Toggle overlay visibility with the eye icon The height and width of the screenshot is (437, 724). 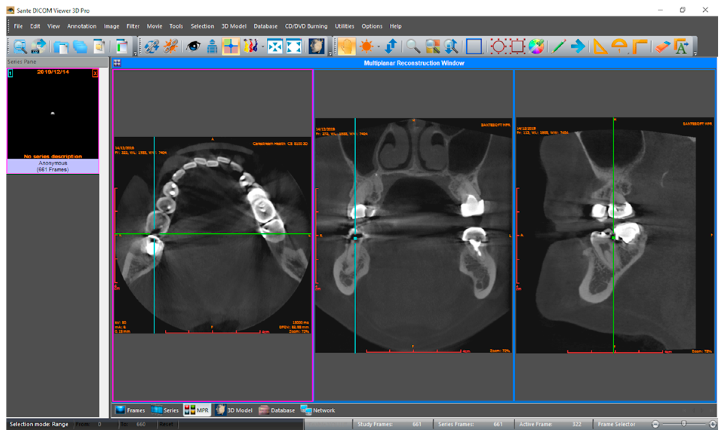point(194,46)
